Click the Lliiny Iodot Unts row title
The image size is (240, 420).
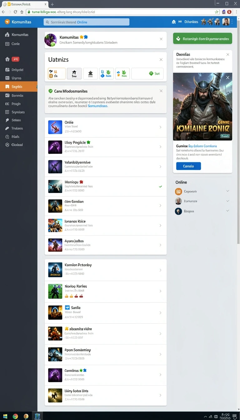pyautogui.click(x=76, y=391)
